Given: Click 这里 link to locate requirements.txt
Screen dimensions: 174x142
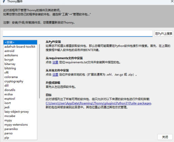Looking at the screenshot, I should tap(55, 62).
